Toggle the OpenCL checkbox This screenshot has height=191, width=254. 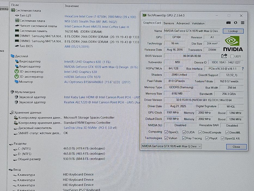coord(166,132)
